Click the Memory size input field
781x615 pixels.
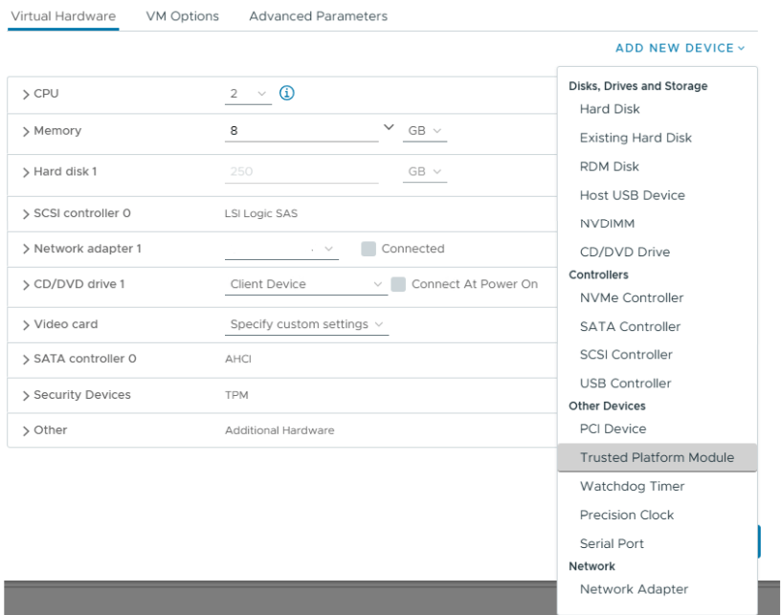click(x=301, y=131)
